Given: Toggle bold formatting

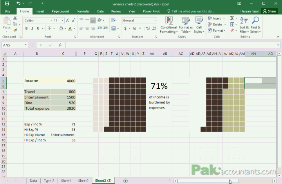Looking at the screenshot, I should pyautogui.click(x=27, y=29).
